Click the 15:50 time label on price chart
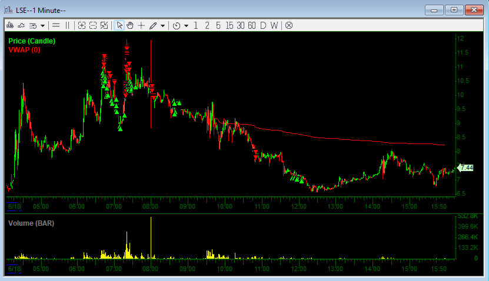This screenshot has height=281, width=489. pos(439,206)
